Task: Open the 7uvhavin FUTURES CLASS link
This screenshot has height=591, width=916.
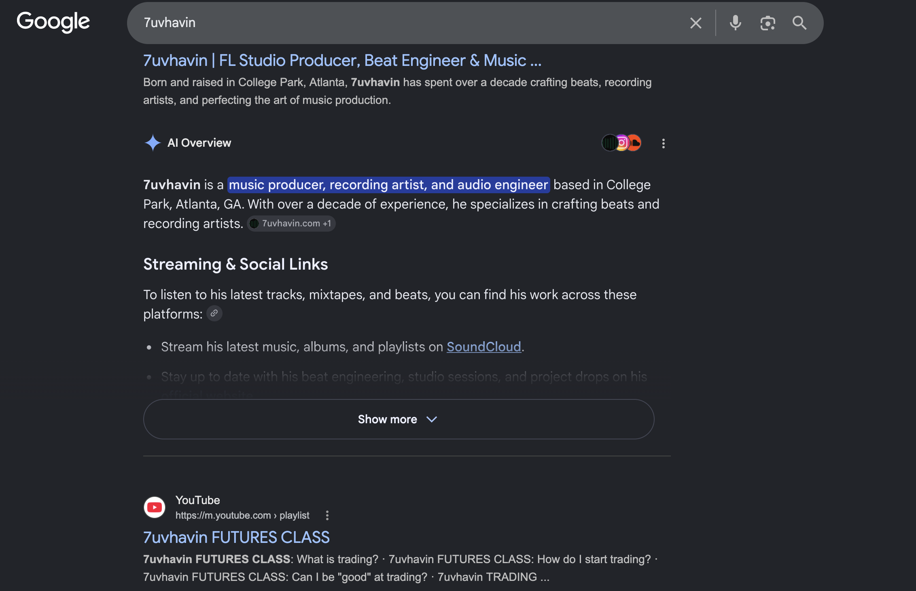Action: pos(236,537)
